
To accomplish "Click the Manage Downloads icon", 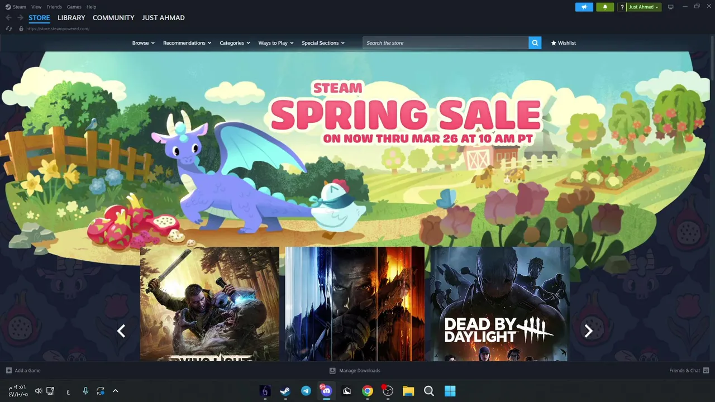I will pos(332,370).
